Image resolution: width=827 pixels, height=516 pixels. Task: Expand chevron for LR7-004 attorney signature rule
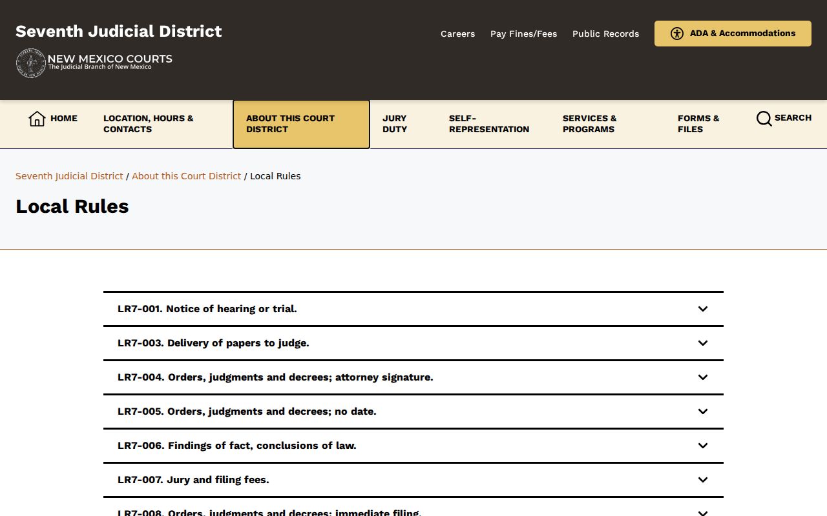pos(703,377)
